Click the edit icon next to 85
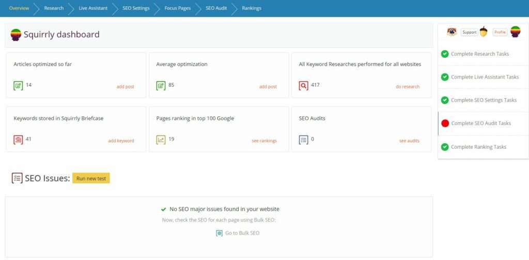Viewport: 529px width, 260px height. [161, 86]
